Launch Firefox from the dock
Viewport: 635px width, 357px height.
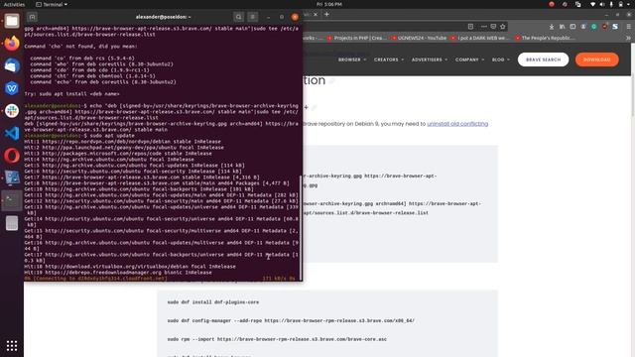(12, 43)
